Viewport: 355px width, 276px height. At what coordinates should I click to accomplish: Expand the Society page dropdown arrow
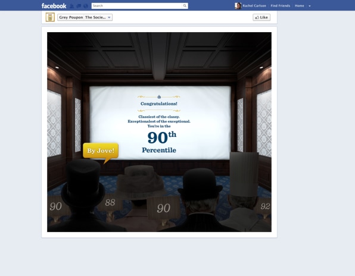[109, 17]
